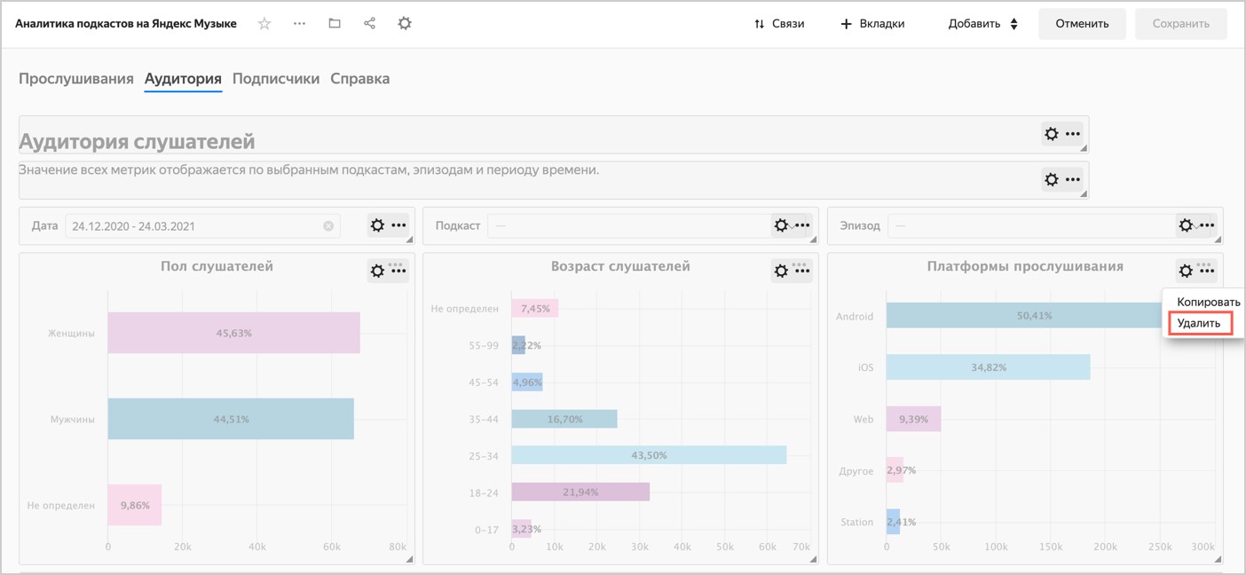Switch to the Прослушивания tab

(76, 79)
